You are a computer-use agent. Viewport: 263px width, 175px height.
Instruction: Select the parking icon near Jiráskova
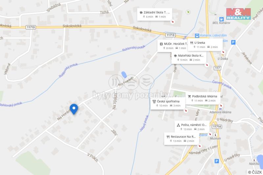click(x=233, y=42)
